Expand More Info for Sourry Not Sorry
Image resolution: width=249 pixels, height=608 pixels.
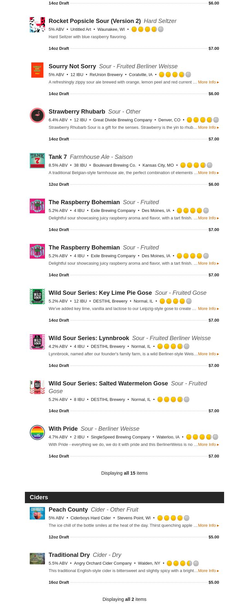pos(208,82)
